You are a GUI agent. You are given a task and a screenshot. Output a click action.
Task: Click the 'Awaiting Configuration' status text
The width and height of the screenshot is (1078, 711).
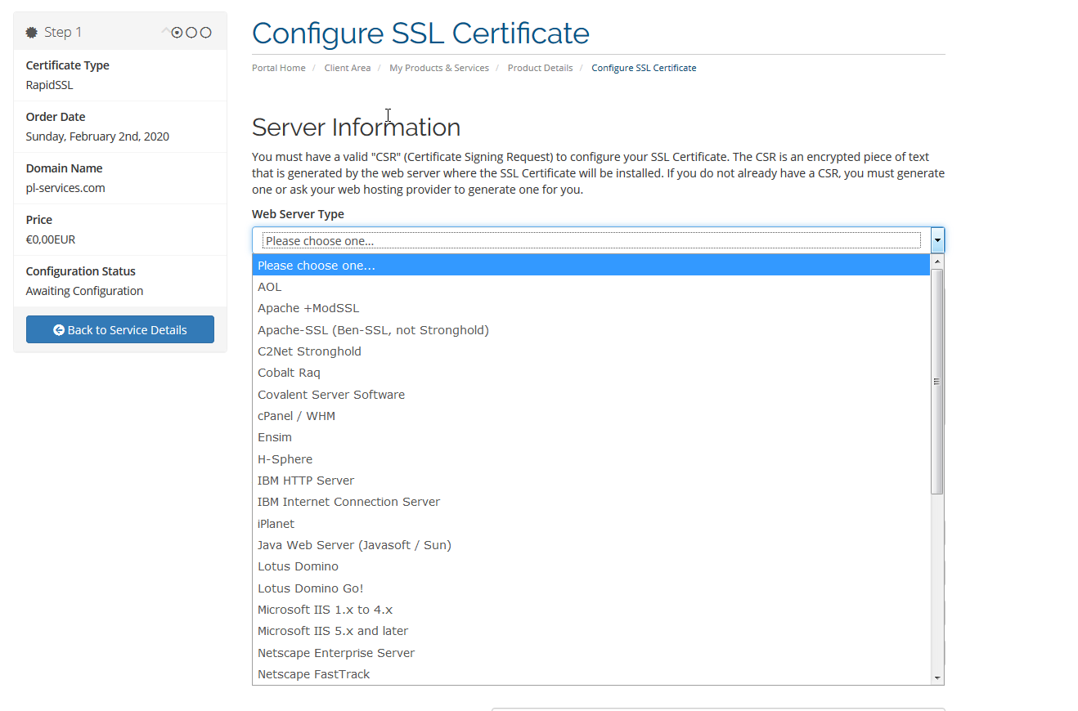tap(84, 291)
